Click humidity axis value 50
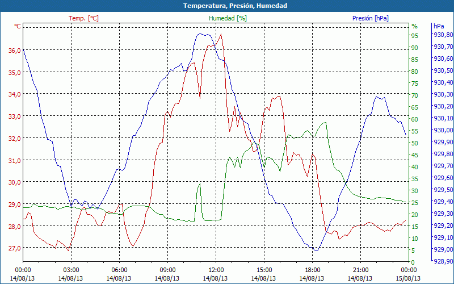The image size is (454, 284). click(415, 143)
